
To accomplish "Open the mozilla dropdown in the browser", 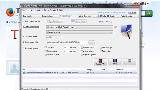I will (141, 3).
